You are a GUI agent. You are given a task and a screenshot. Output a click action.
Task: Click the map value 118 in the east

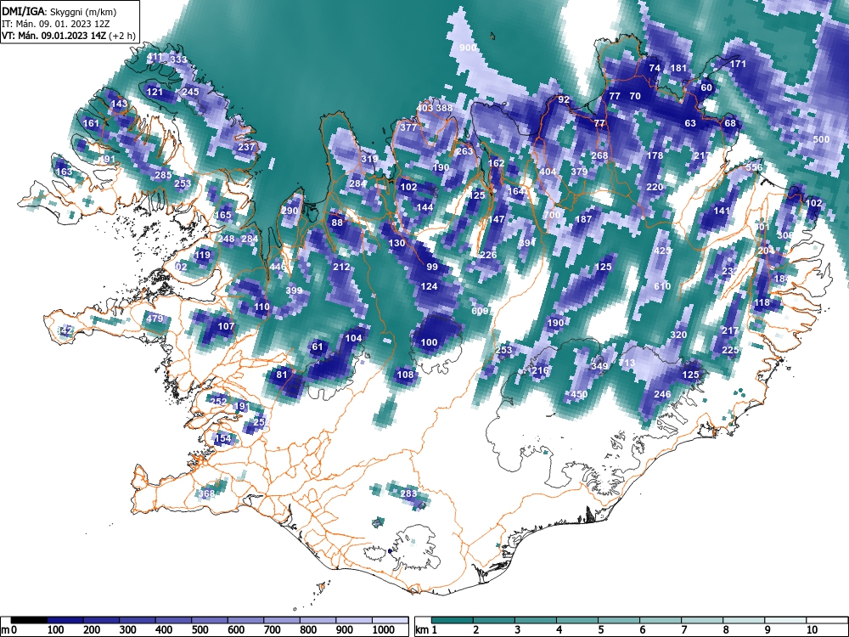pos(762,302)
